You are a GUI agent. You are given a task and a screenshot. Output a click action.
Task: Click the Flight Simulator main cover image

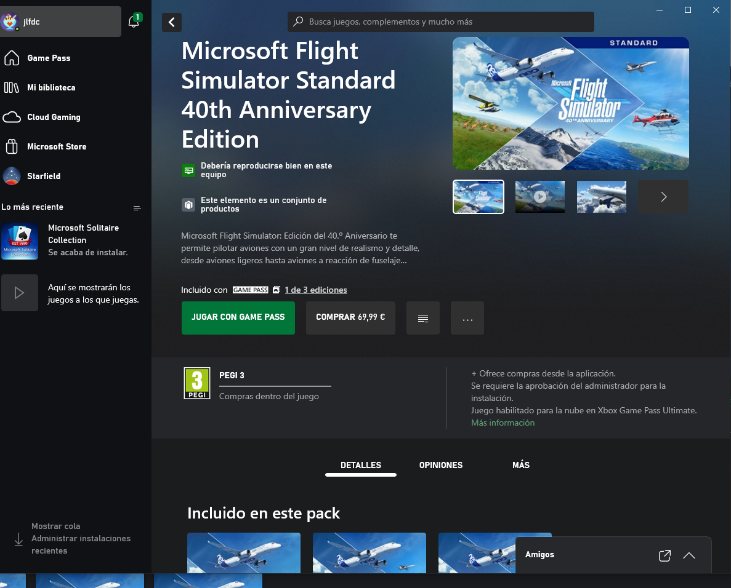point(571,103)
